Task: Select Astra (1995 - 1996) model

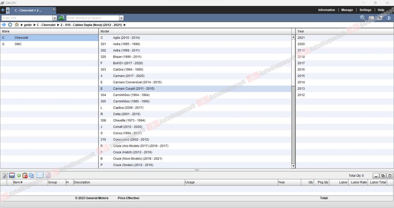Action: [195, 44]
